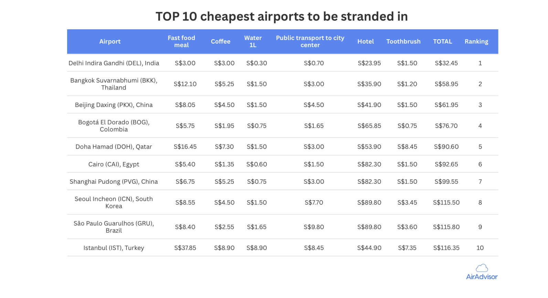Viewport: 548px width, 298px height.
Task: Select Bangkok Suvarnabhumi (BKK), Thailand airport name
Action: coord(114,84)
